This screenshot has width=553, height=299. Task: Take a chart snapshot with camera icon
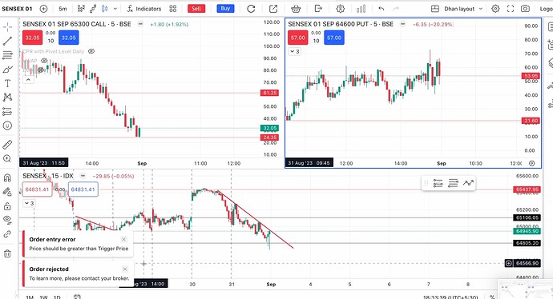[525, 9]
